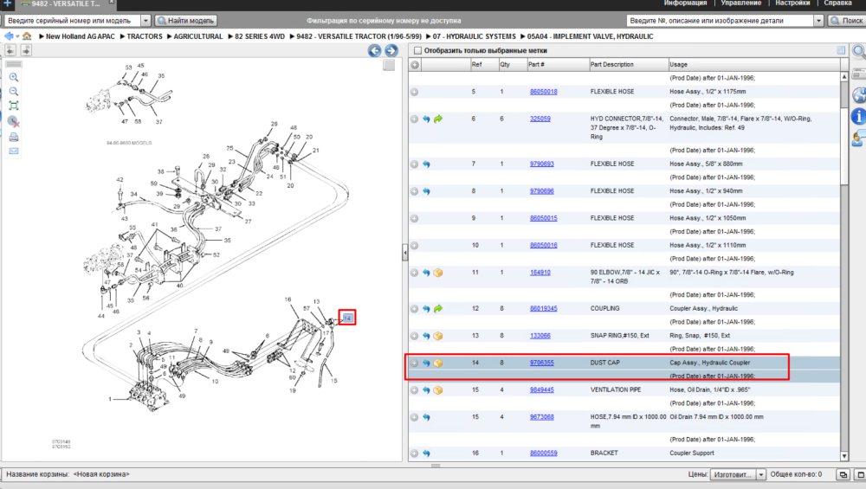This screenshot has height=489, width=866.
Task: Click the small panel icon at list top-right
Action: click(841, 50)
